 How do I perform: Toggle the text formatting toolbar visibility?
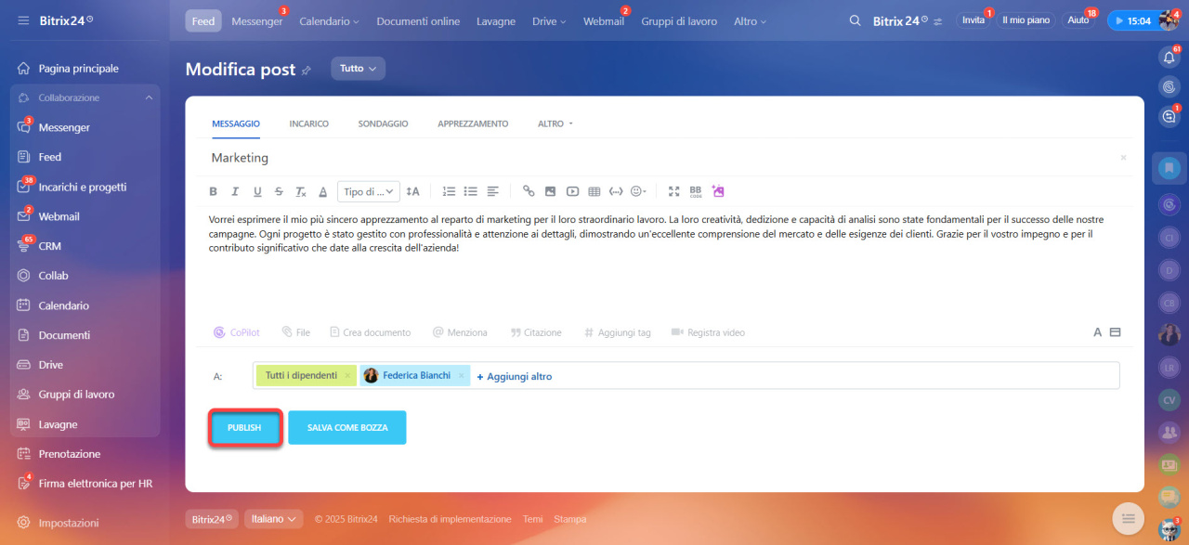(1097, 332)
